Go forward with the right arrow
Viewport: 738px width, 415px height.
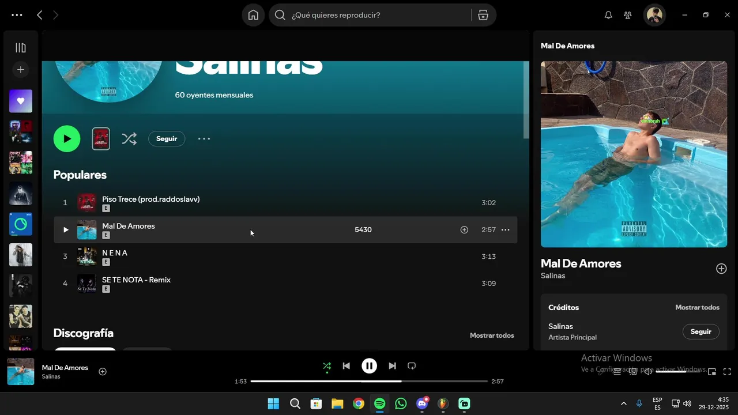[x=55, y=16]
